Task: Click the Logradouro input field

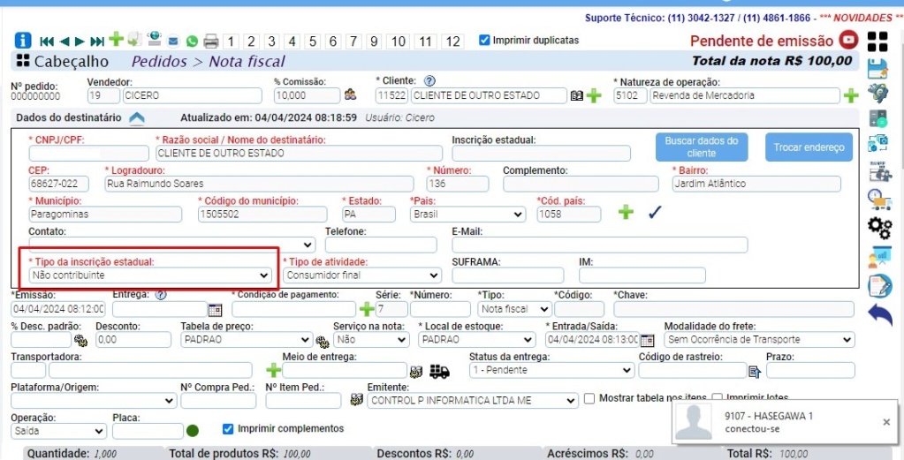Action: pos(259,184)
